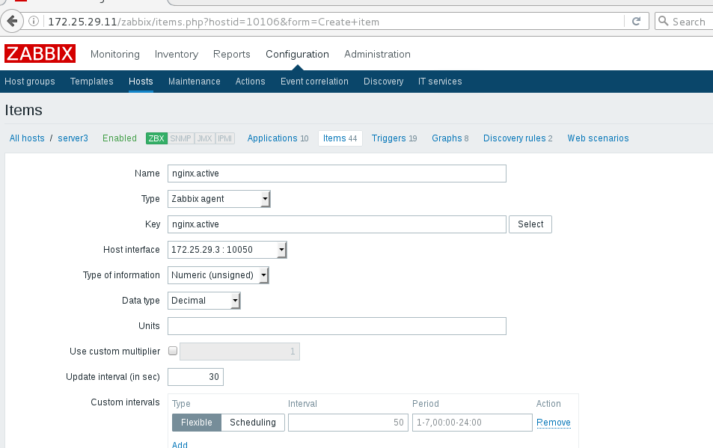713x448 pixels.
Task: Click the site info icon in address bar
Action: [34, 21]
